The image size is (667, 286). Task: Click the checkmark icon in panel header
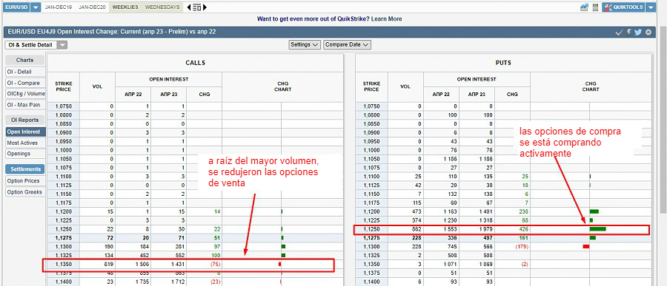(x=619, y=33)
